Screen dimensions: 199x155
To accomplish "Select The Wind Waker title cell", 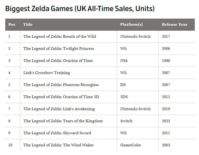I will [58, 145].
